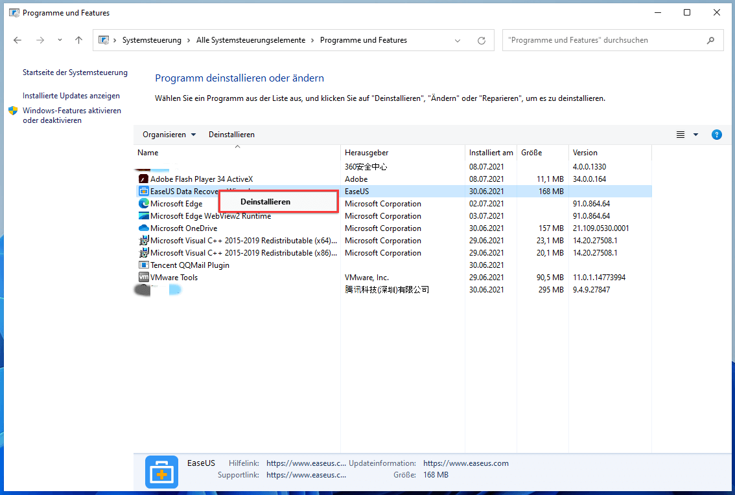The image size is (735, 495).
Task: Click the 21.109.0530.0001 version cell
Action: [601, 228]
